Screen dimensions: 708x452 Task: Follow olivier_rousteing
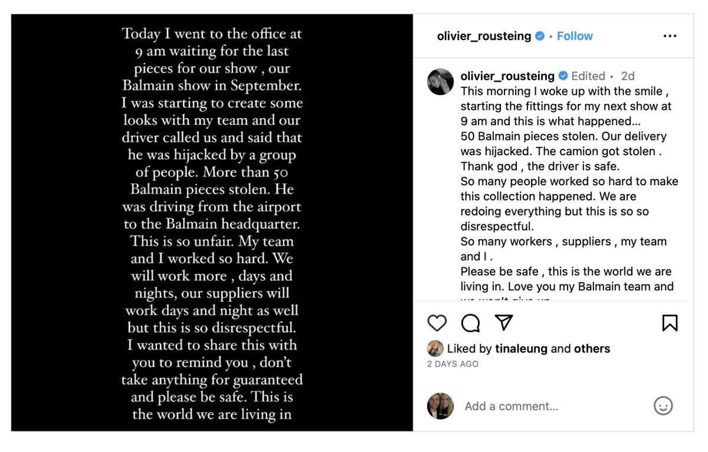[x=575, y=36]
